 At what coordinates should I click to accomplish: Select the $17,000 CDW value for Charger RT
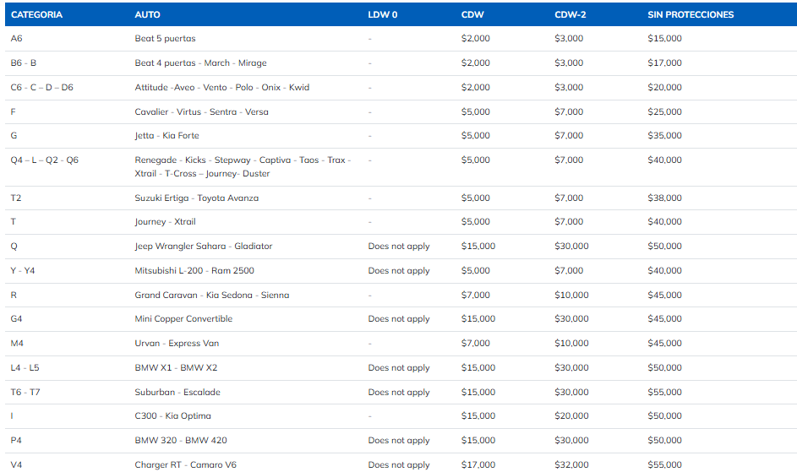[x=478, y=465]
